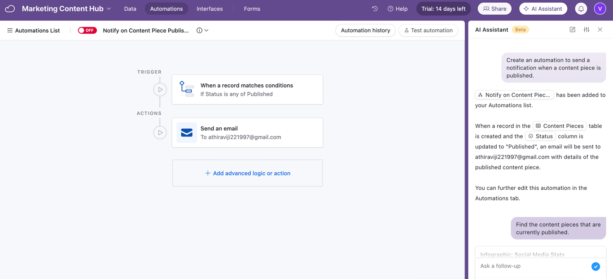
Task: Click the cloud logo icon
Action: tap(10, 9)
